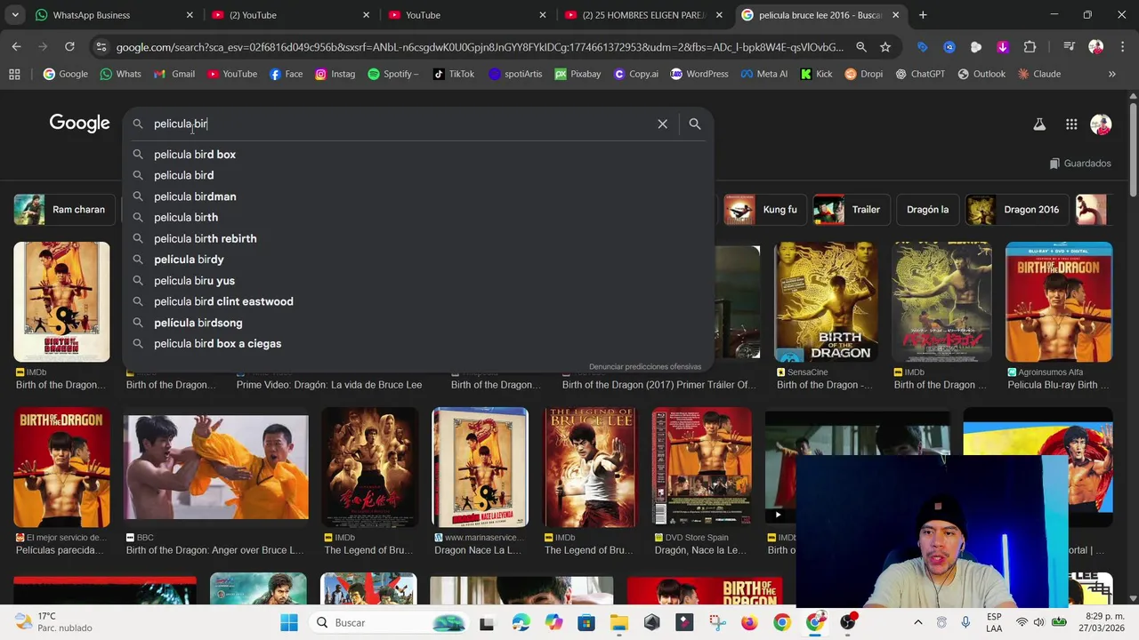Open the bookmarks apps grid shortcut

pos(14,74)
